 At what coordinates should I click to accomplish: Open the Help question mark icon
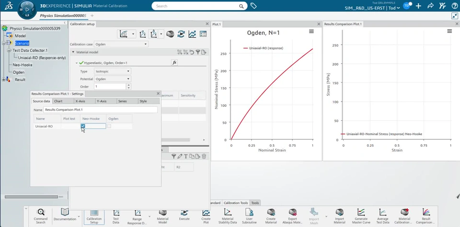[x=454, y=6]
